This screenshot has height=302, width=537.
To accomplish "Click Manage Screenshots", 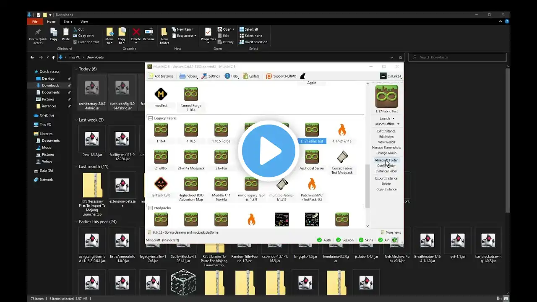I will click(x=386, y=148).
